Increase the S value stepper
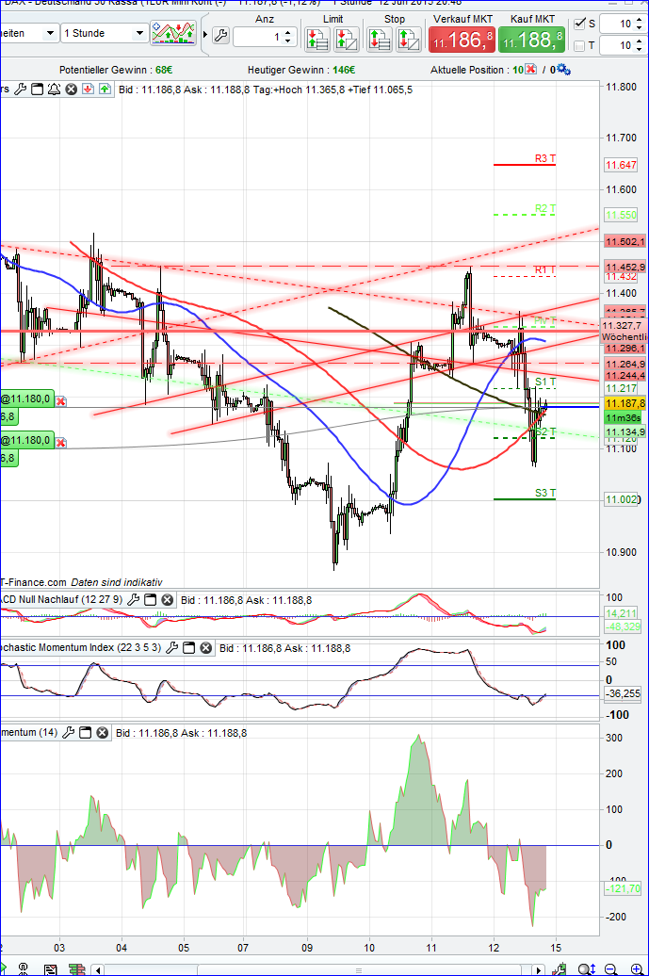 coord(640,21)
